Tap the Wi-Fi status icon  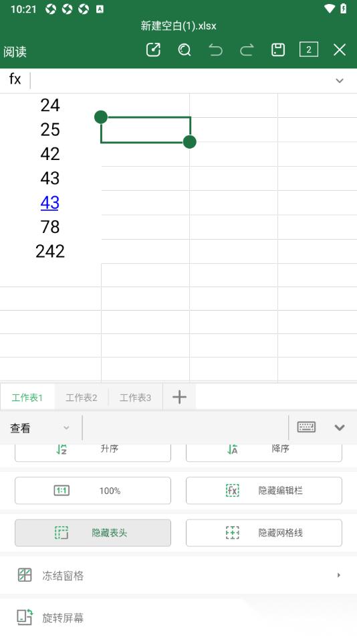point(330,9)
